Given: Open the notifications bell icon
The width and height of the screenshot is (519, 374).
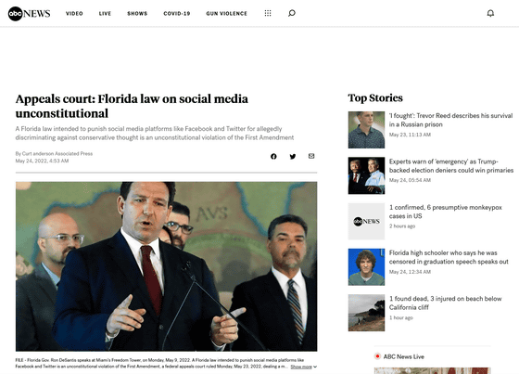Looking at the screenshot, I should (490, 13).
